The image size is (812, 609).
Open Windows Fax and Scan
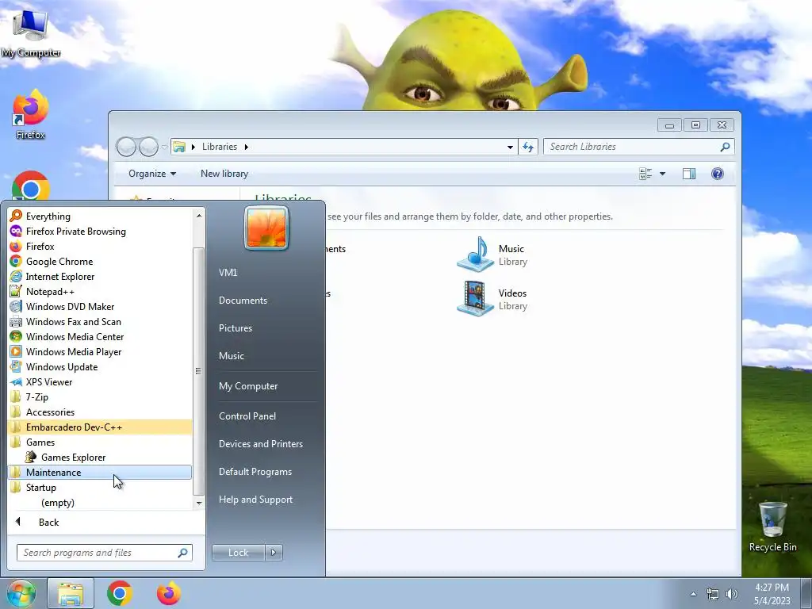pyautogui.click(x=100, y=322)
